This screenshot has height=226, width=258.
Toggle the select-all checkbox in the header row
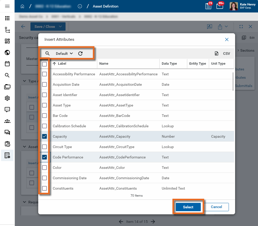pyautogui.click(x=44, y=64)
